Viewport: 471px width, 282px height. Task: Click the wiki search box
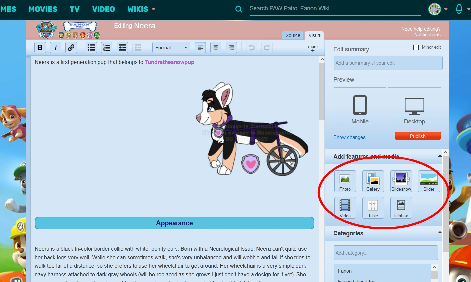pyautogui.click(x=335, y=8)
